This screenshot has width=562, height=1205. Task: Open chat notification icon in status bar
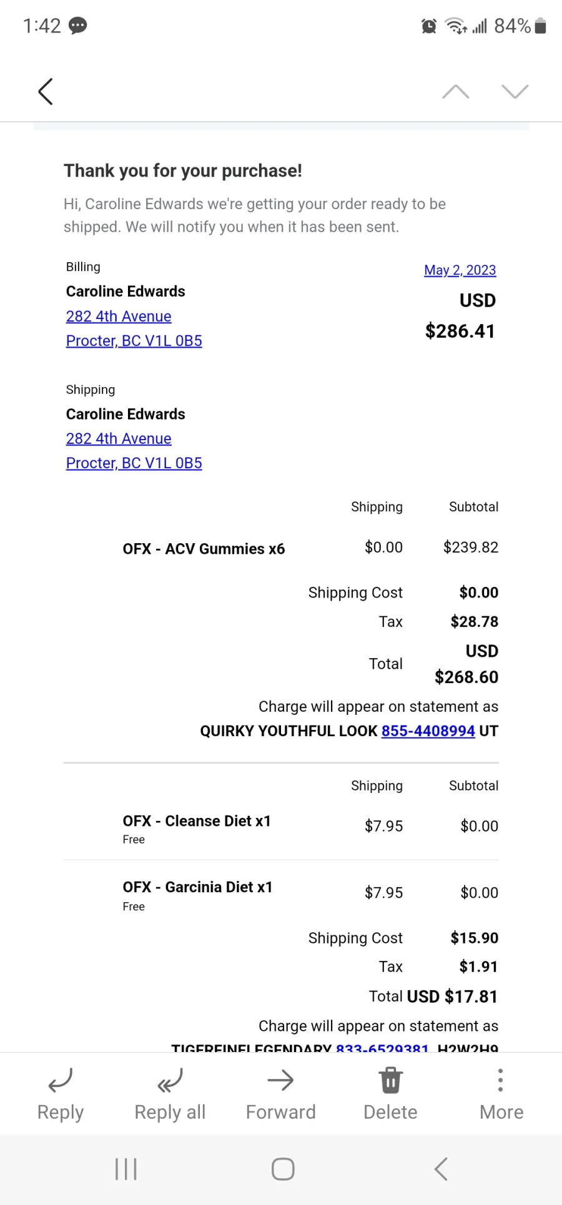point(77,26)
